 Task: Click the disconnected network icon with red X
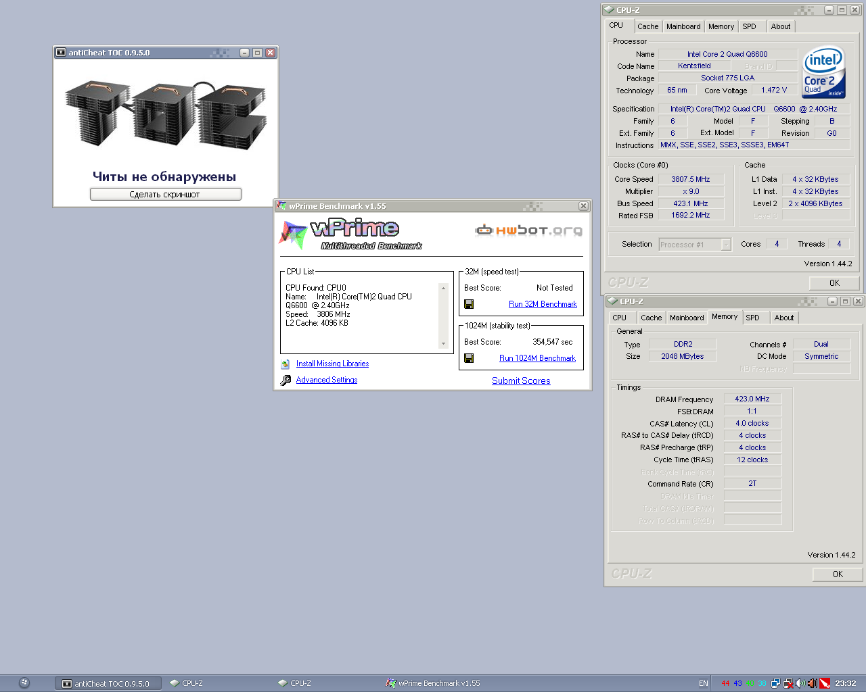788,683
